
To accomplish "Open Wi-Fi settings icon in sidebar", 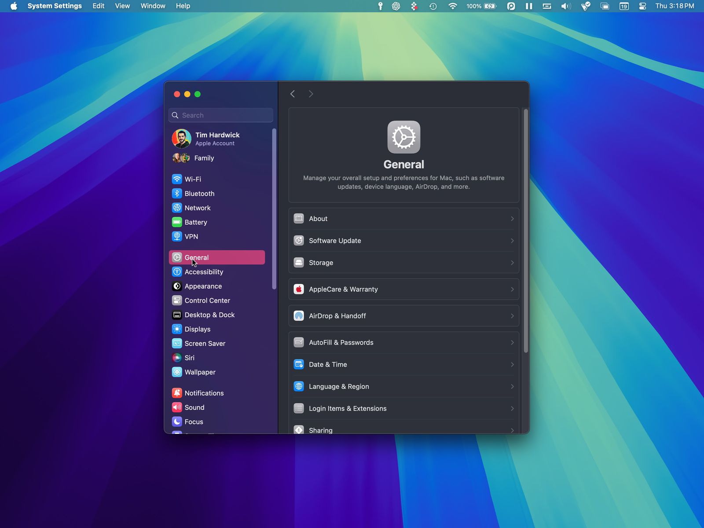I will pyautogui.click(x=177, y=179).
